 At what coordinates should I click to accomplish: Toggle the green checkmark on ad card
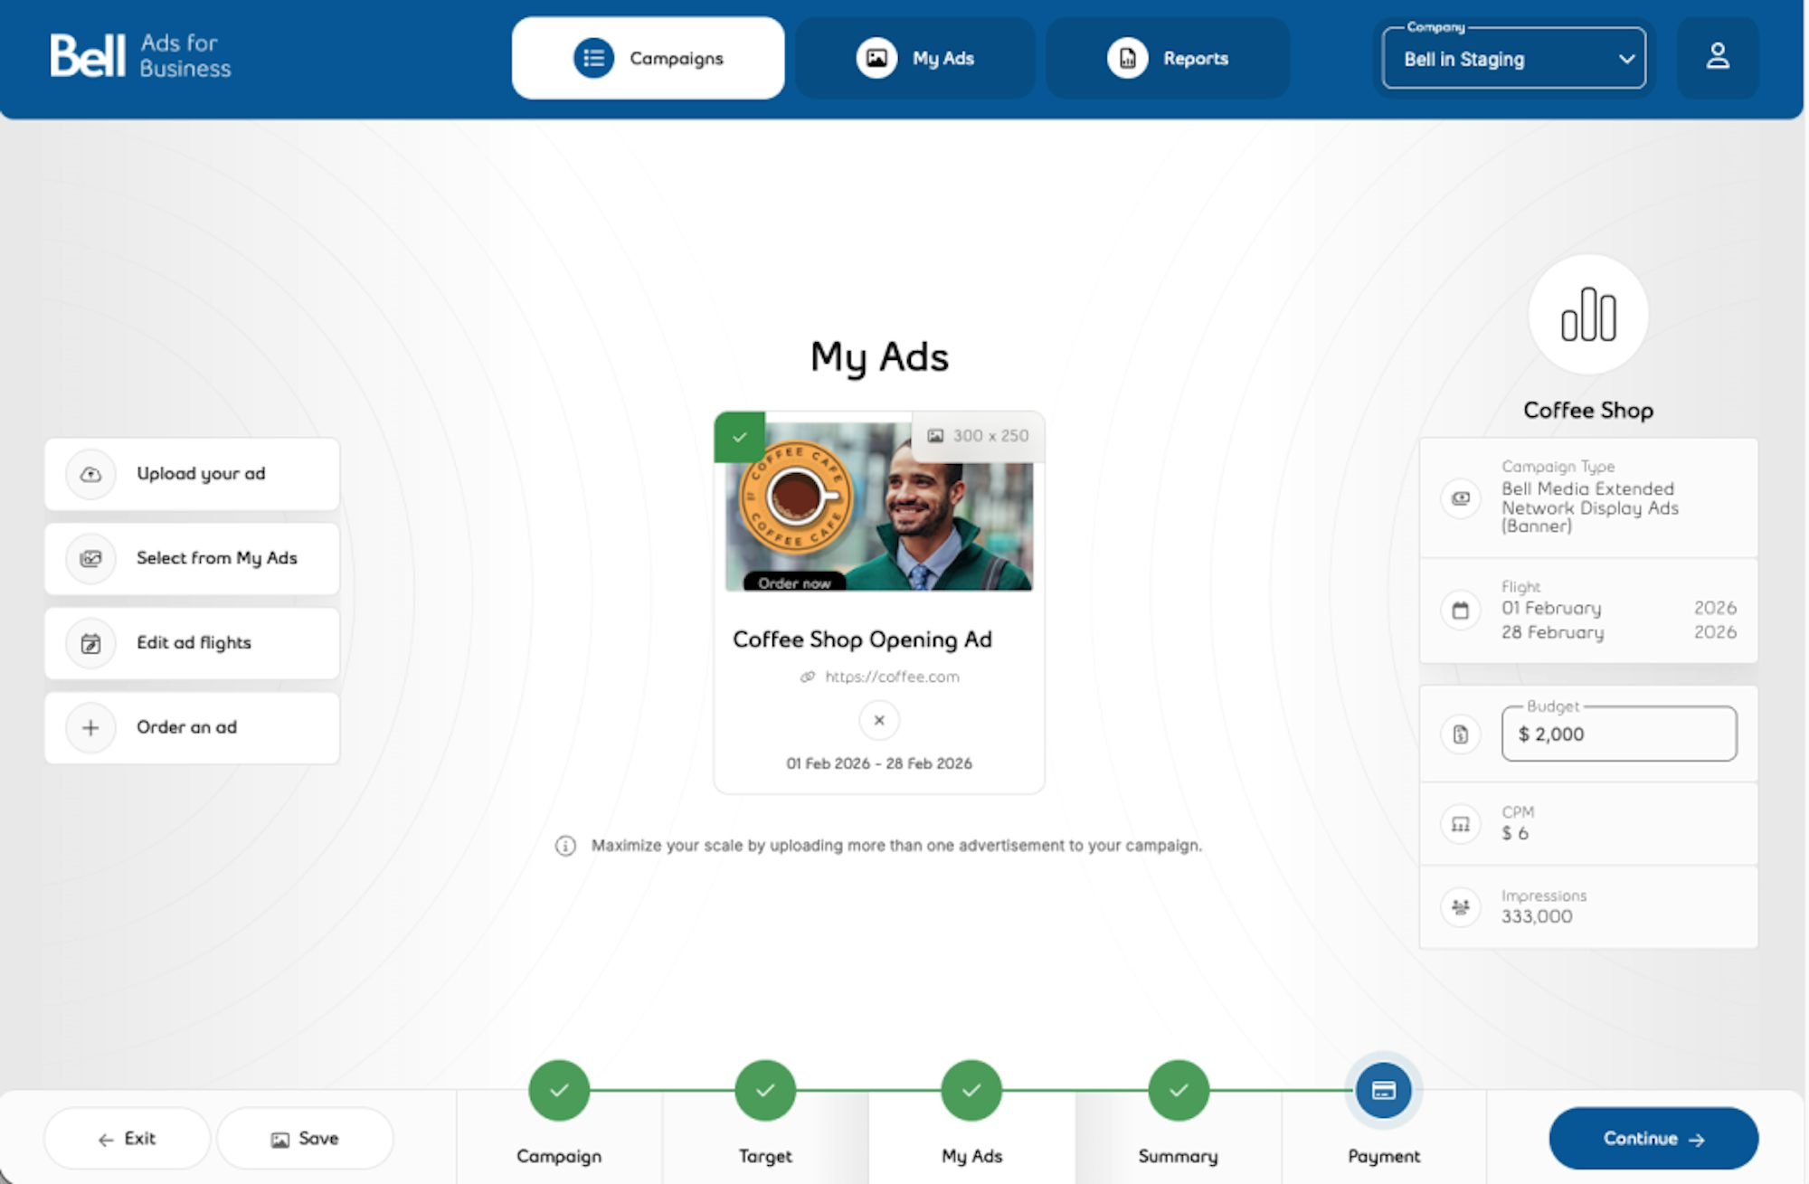pos(740,437)
